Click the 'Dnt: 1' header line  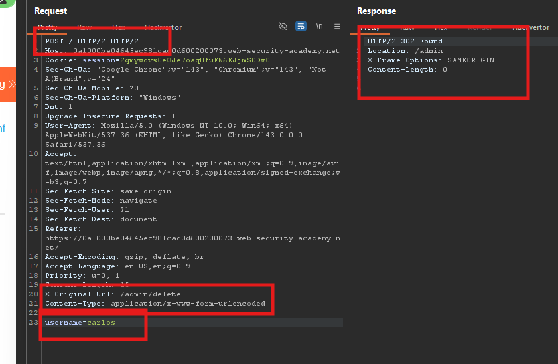pyautogui.click(x=59, y=107)
